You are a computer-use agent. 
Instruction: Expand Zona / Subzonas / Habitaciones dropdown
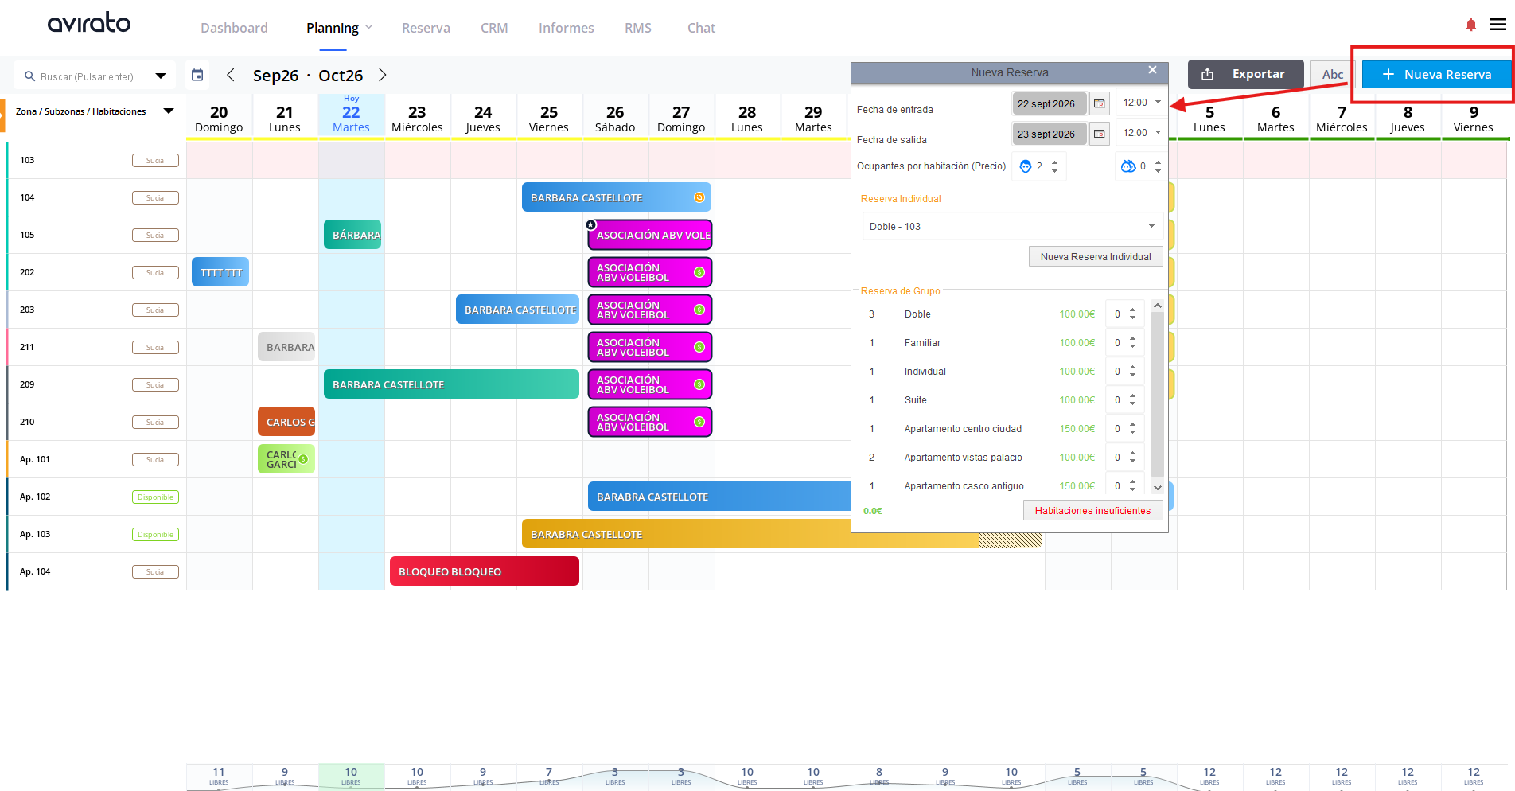click(169, 111)
